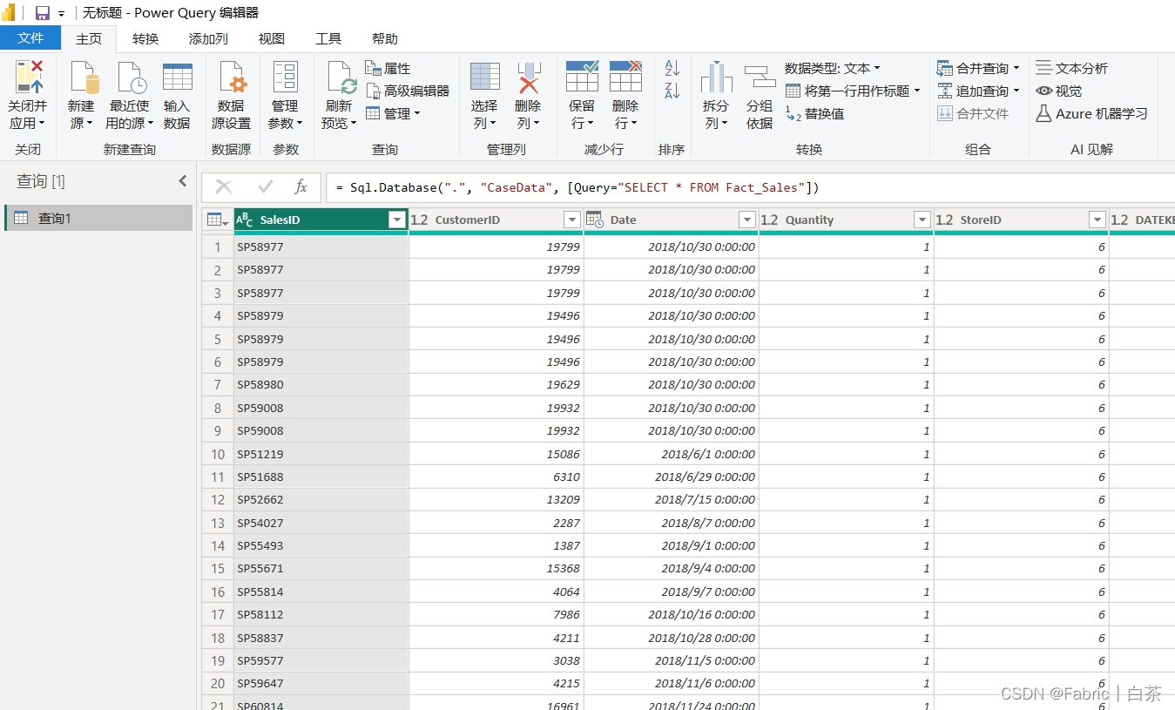This screenshot has width=1175, height=710.
Task: Click the formula bar fx icon
Action: [301, 186]
